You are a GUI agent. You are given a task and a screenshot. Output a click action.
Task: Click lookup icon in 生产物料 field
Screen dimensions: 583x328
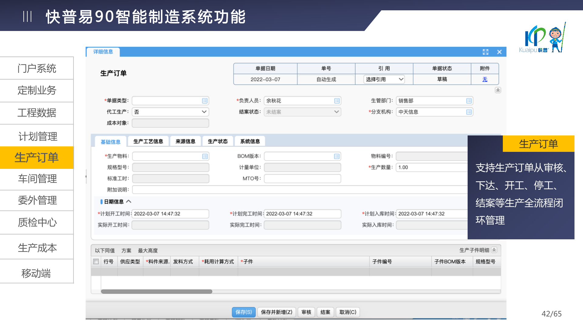tap(205, 156)
